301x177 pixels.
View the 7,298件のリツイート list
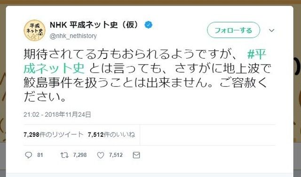[x=53, y=135]
